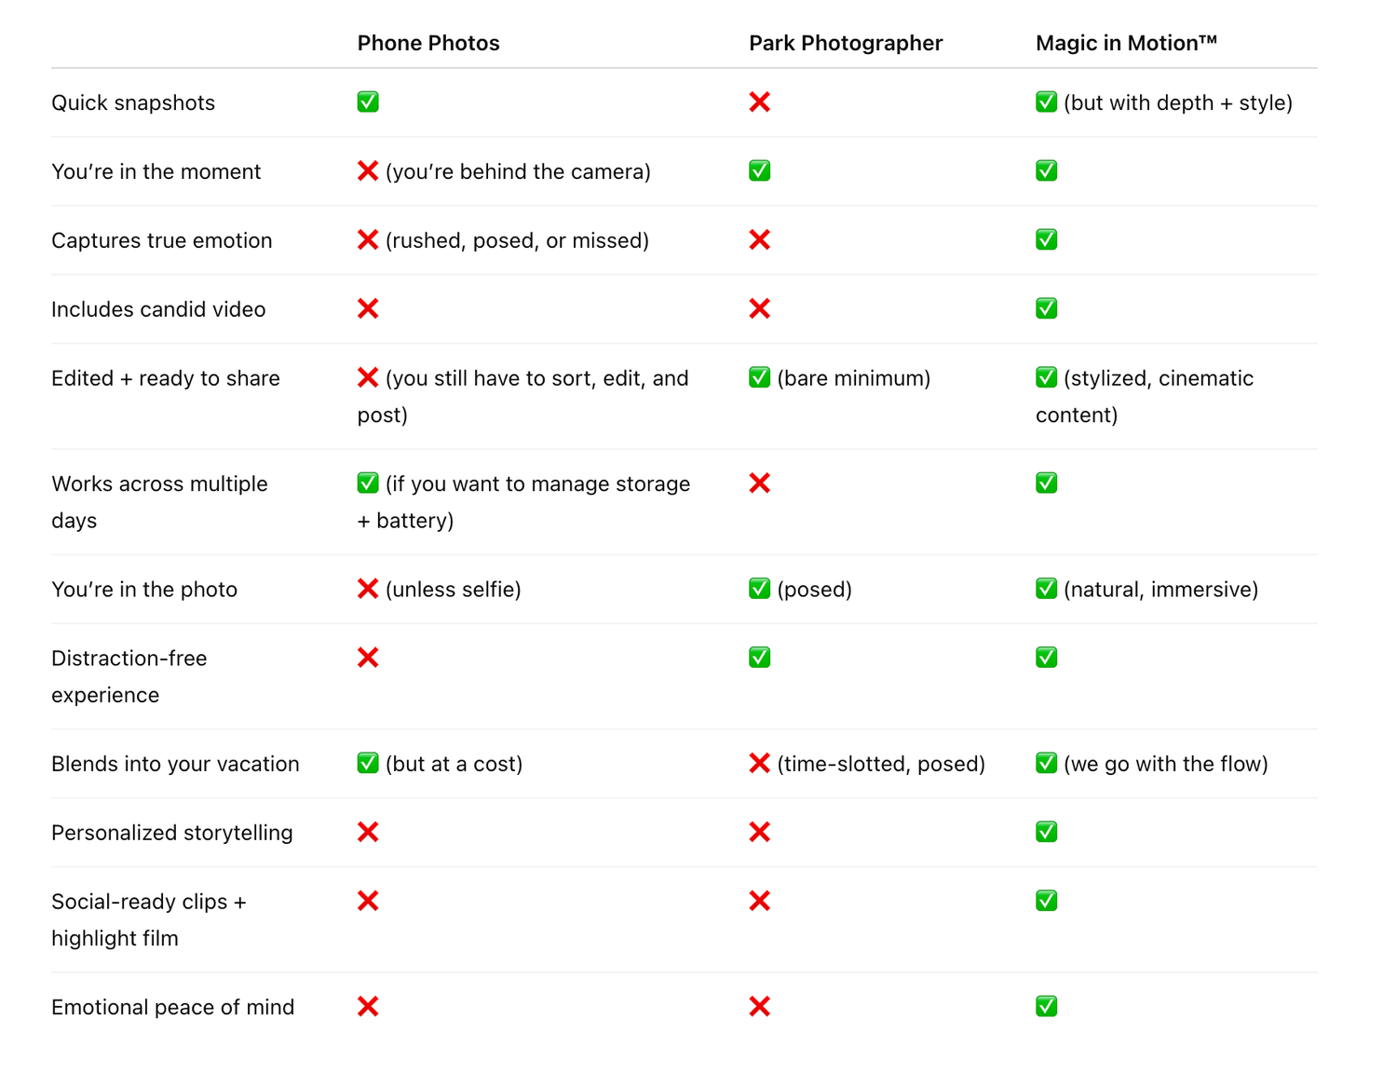
Task: Select the Park Photographer column header
Action: point(846,43)
